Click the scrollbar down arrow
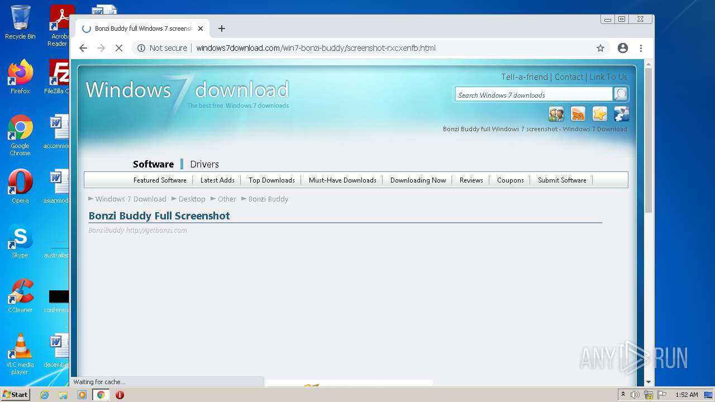The image size is (715, 402). coord(649,382)
